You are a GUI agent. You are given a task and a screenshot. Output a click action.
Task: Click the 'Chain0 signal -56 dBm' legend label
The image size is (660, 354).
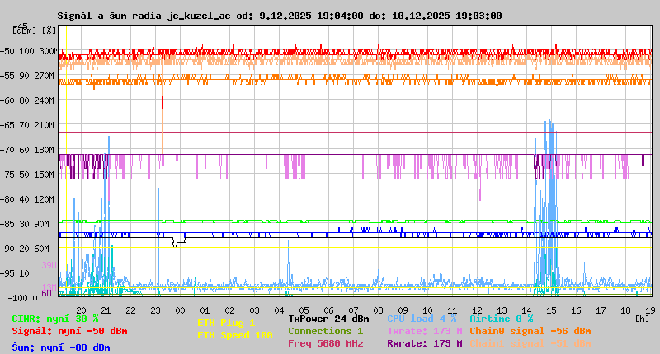pyautogui.click(x=530, y=331)
